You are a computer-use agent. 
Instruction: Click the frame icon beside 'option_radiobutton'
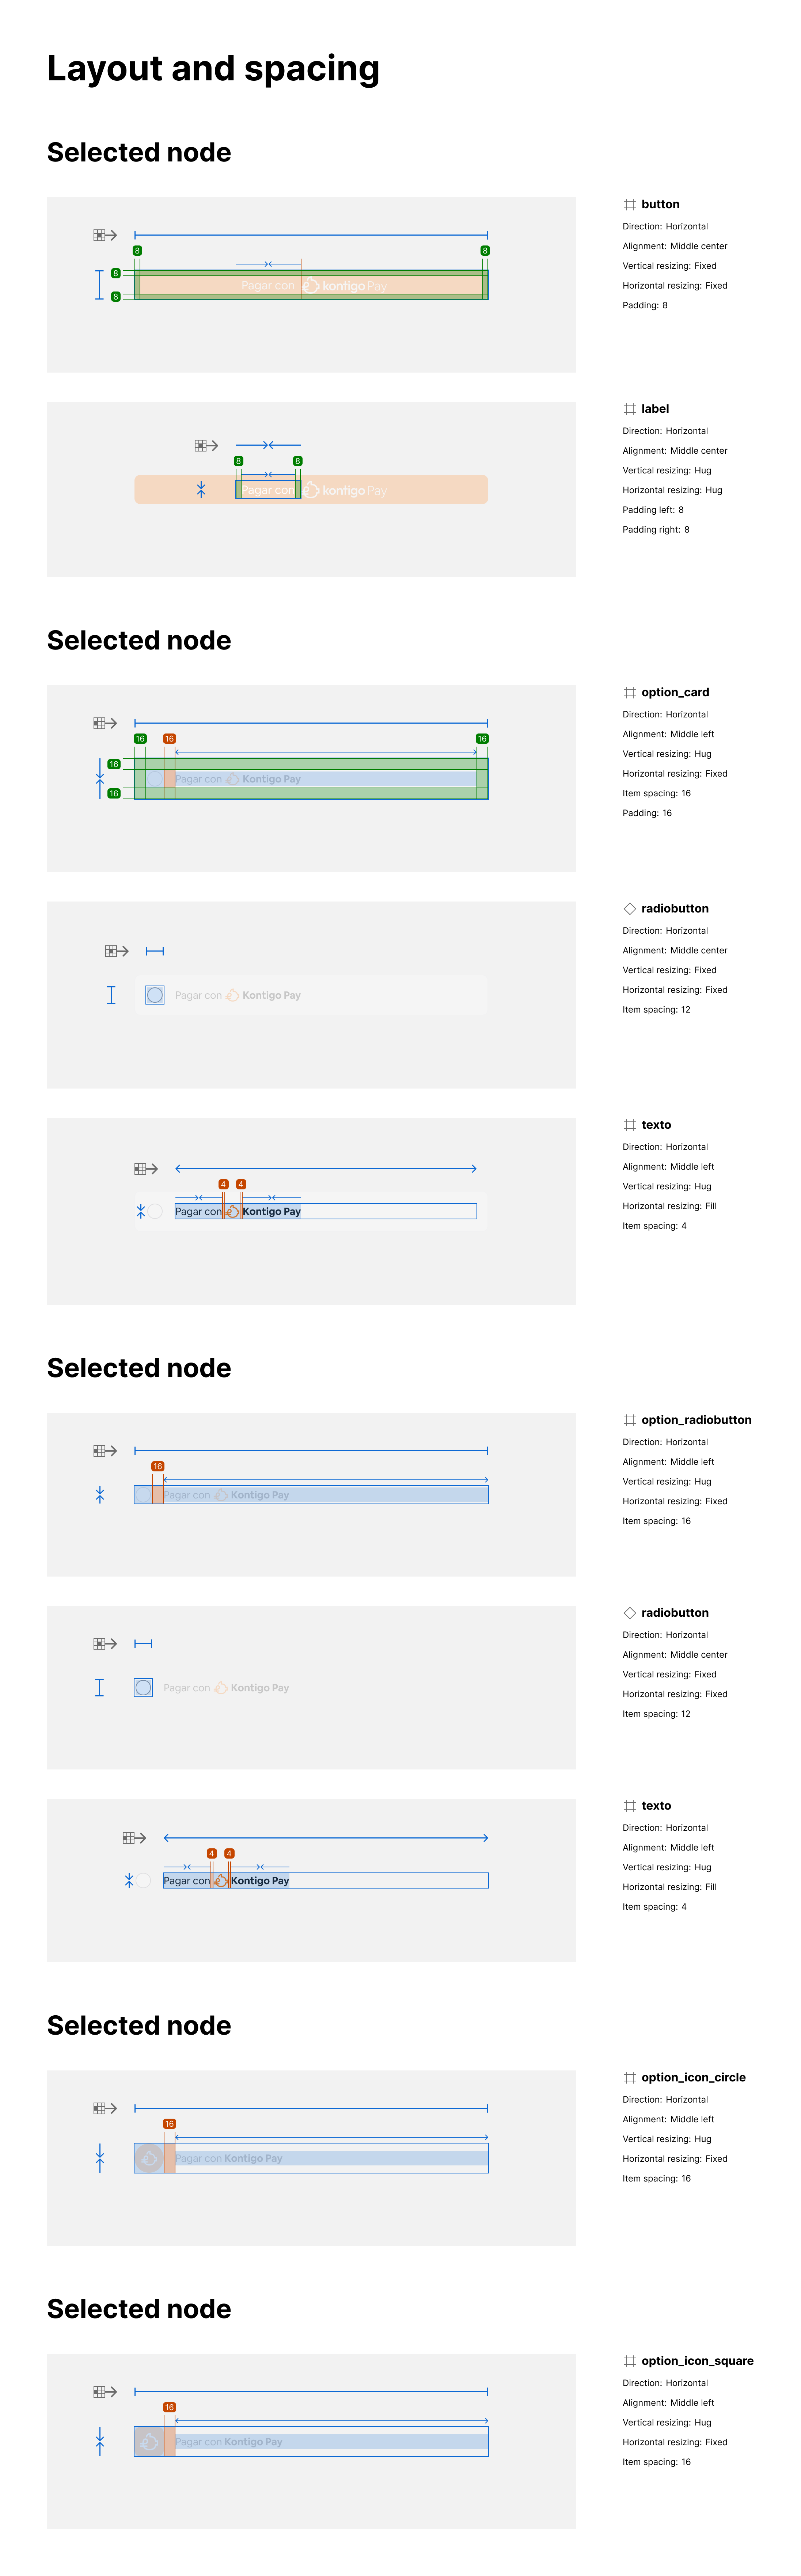tap(629, 1420)
